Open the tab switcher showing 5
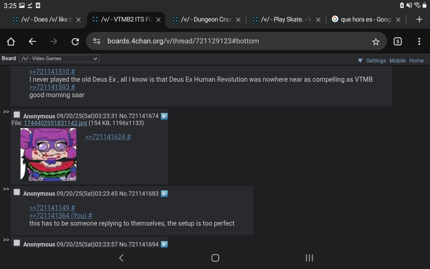Image resolution: width=430 pixels, height=269 pixels. [x=397, y=41]
